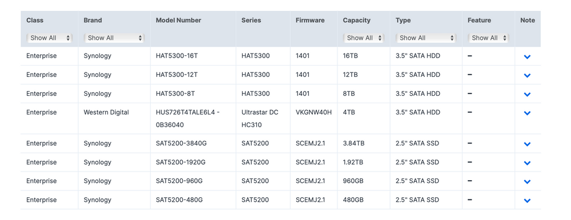Expand note chevron for Western Digital row
The width and height of the screenshot is (571, 220).
527,113
